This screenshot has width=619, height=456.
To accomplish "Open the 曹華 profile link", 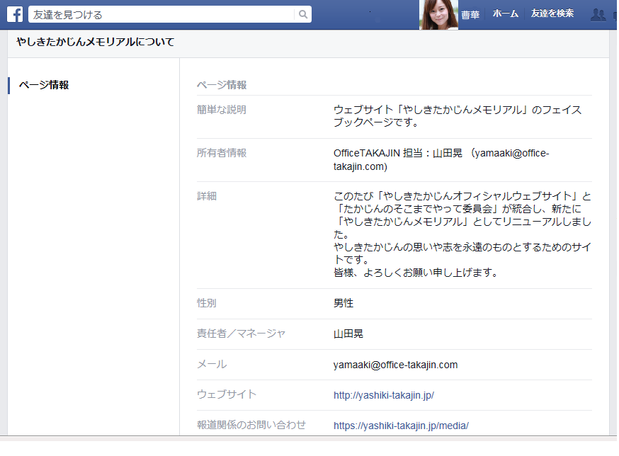I will (x=470, y=15).
